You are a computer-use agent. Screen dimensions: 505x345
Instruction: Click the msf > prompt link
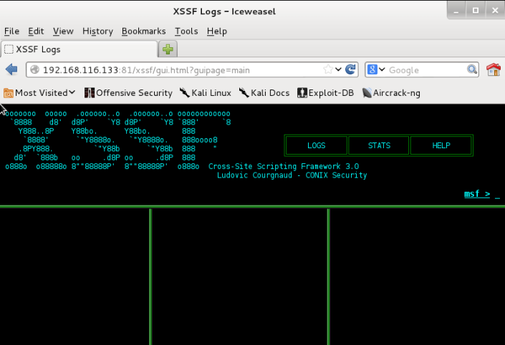click(476, 193)
